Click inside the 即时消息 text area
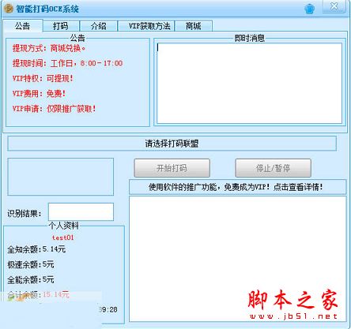Screen dimensions: 351x329 click(x=249, y=83)
